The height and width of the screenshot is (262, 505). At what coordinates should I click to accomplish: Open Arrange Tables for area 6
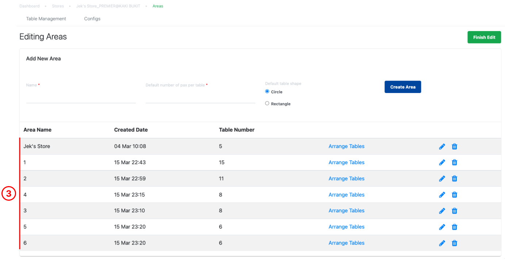[x=347, y=243]
